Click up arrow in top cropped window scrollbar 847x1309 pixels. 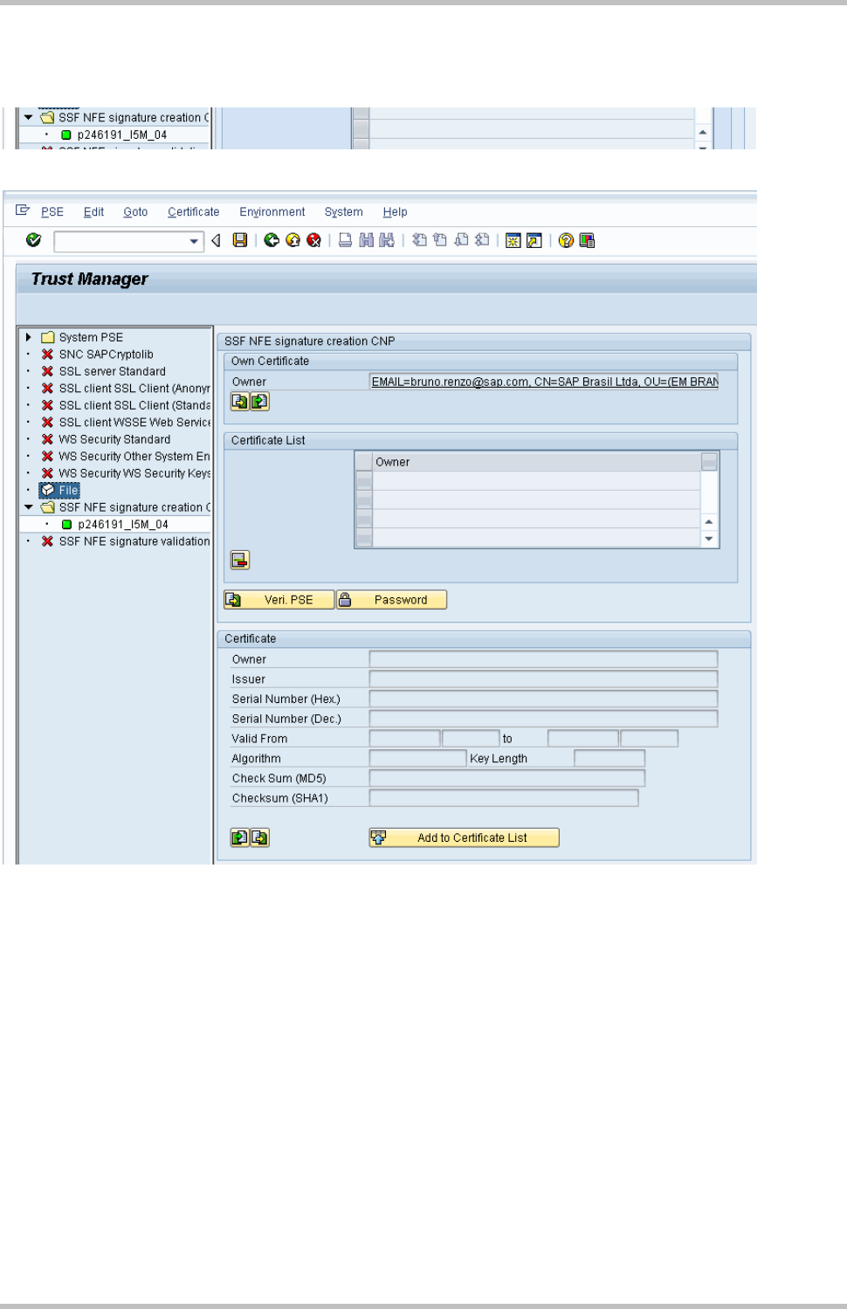(x=703, y=132)
